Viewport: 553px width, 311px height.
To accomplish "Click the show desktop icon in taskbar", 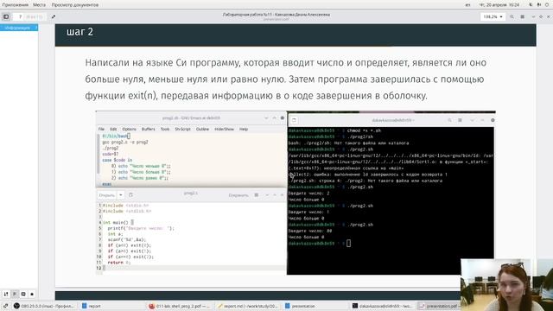I will point(5,306).
